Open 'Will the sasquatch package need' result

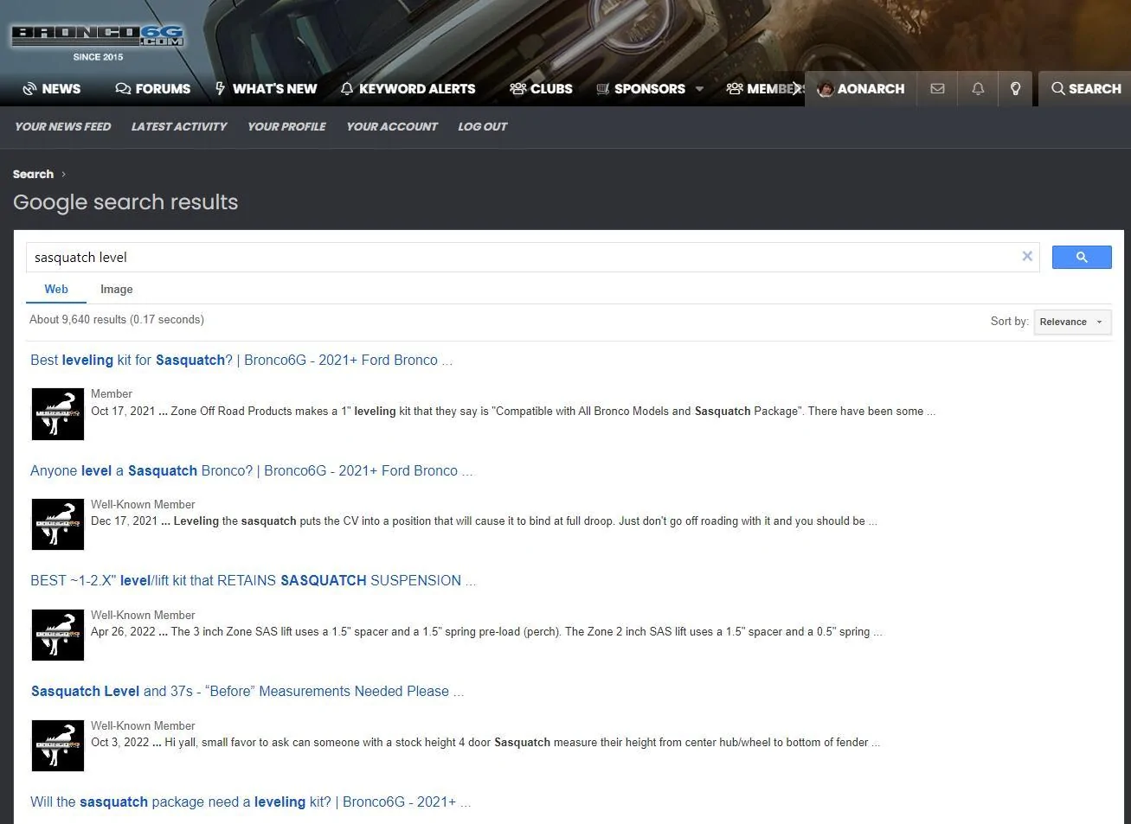(251, 802)
